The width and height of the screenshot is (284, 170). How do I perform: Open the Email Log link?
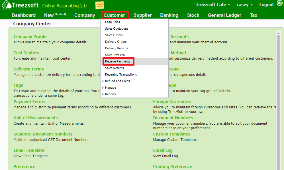point(163,150)
